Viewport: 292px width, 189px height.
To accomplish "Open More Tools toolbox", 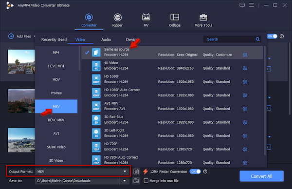I will 203,20.
